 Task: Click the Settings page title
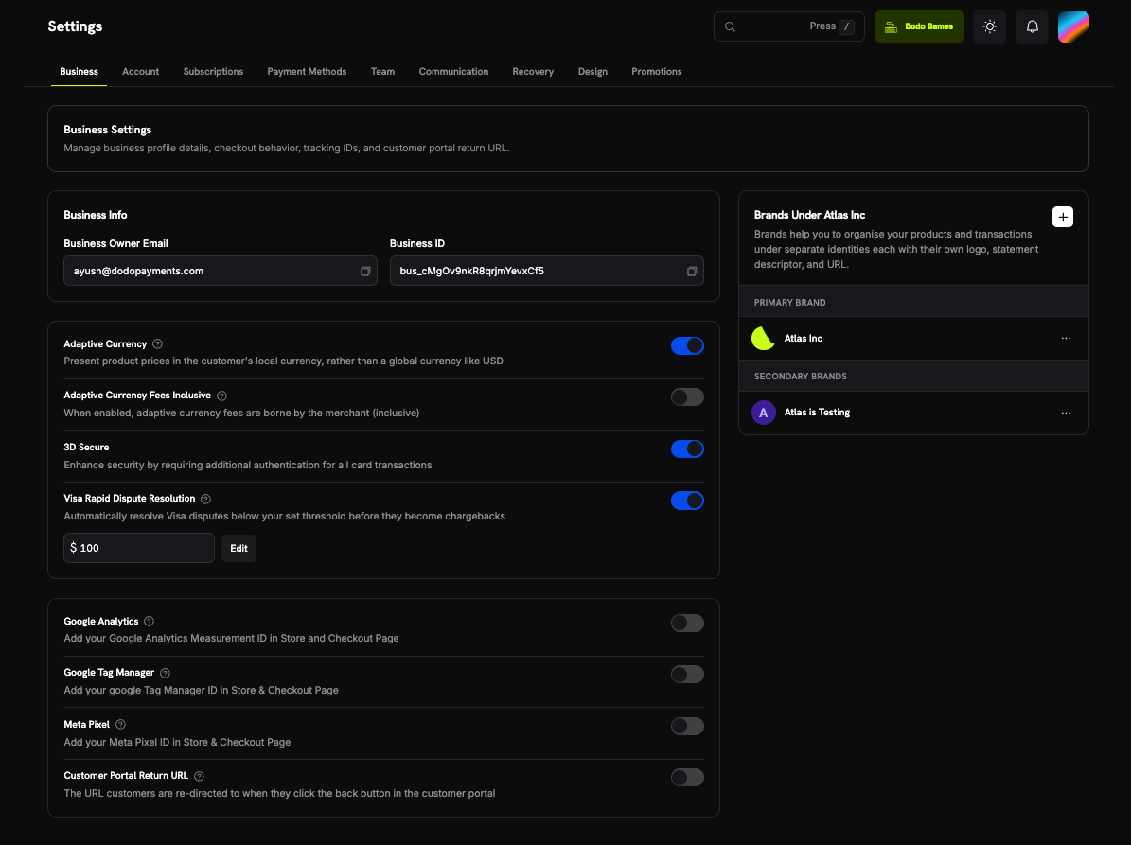coord(75,26)
